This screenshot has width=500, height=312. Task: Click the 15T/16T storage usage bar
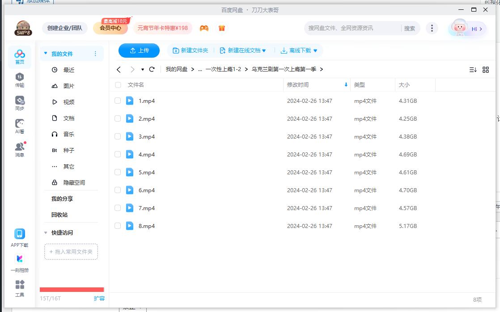pyautogui.click(x=72, y=289)
